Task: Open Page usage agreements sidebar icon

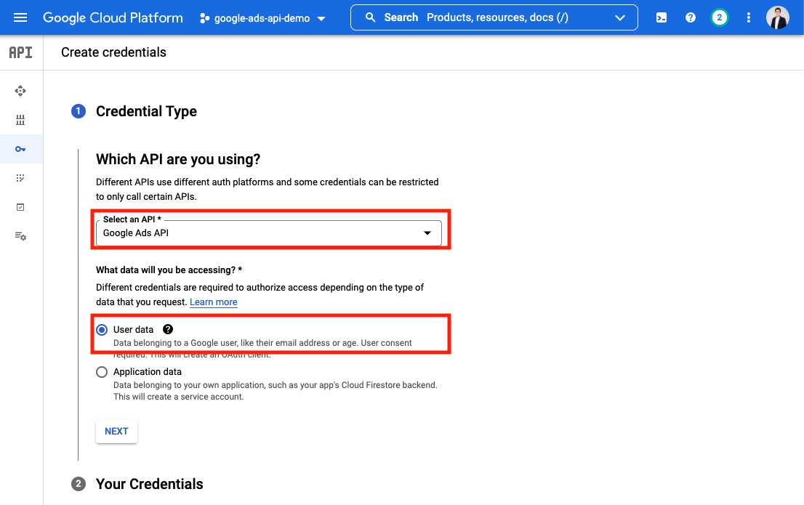Action: 20,236
